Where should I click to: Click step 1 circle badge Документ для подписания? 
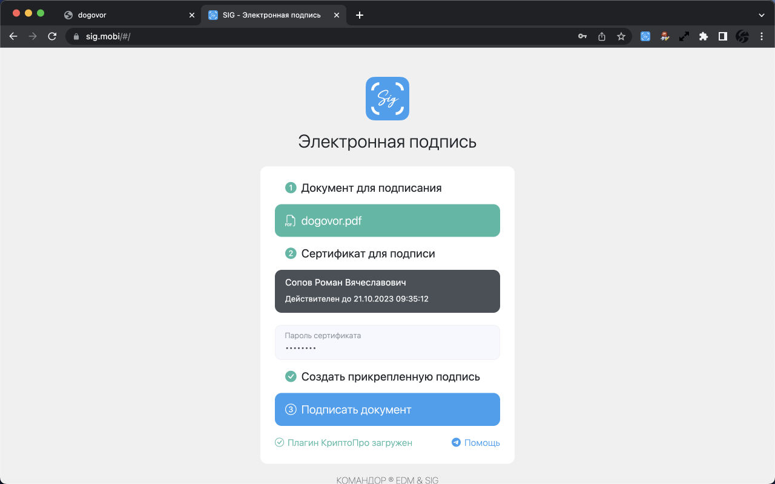291,188
